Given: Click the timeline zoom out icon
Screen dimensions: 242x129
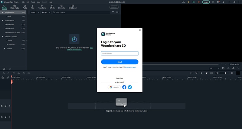Looking at the screenshot, I should [217, 73].
